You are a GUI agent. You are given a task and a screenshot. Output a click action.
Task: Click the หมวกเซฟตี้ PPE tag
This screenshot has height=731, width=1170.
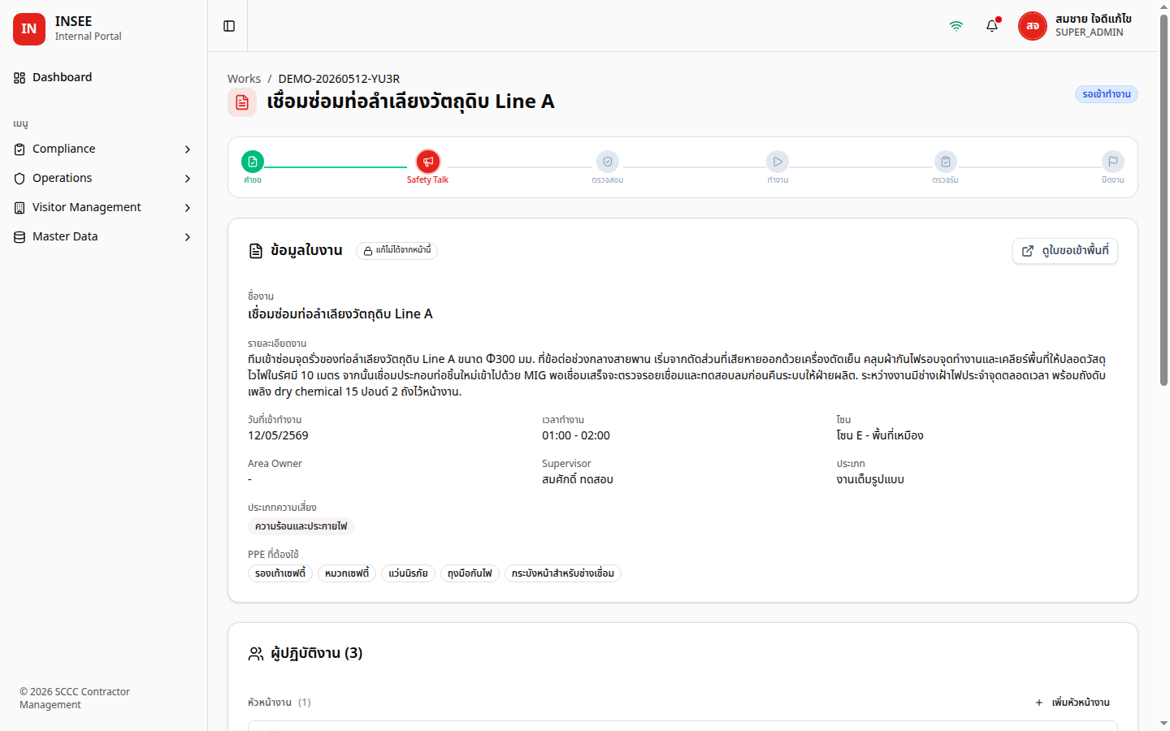[x=347, y=573]
